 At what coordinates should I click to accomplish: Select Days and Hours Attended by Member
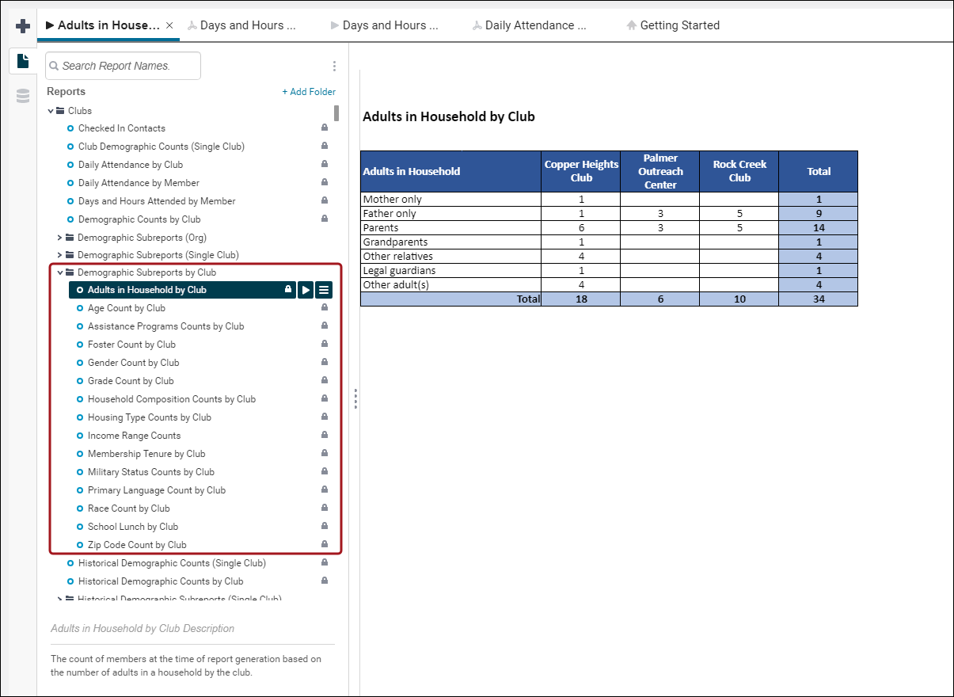point(157,201)
